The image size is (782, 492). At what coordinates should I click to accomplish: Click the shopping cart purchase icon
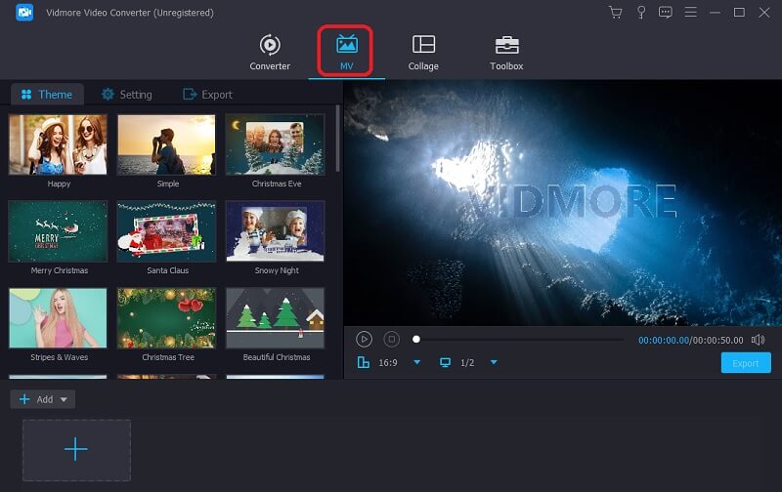[615, 13]
